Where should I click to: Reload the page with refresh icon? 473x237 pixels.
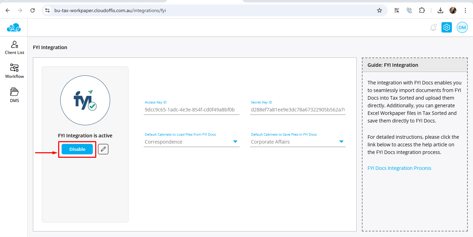click(x=33, y=10)
